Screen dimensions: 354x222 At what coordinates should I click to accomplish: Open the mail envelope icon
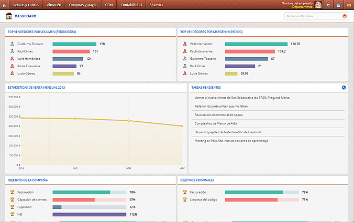348,5
